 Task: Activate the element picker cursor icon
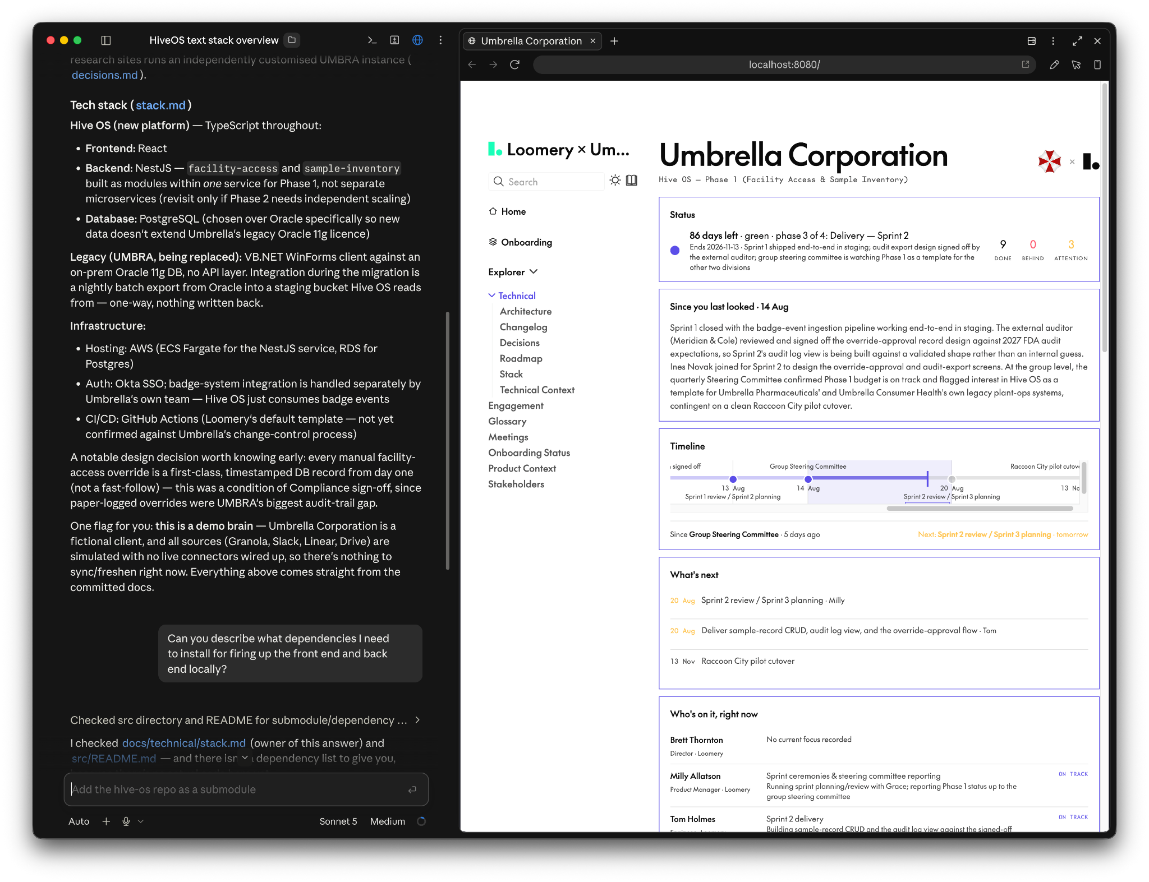click(1076, 64)
